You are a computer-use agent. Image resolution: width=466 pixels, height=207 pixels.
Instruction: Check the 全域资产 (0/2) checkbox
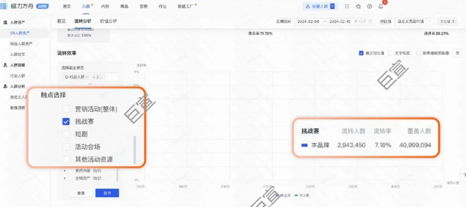pos(70,178)
